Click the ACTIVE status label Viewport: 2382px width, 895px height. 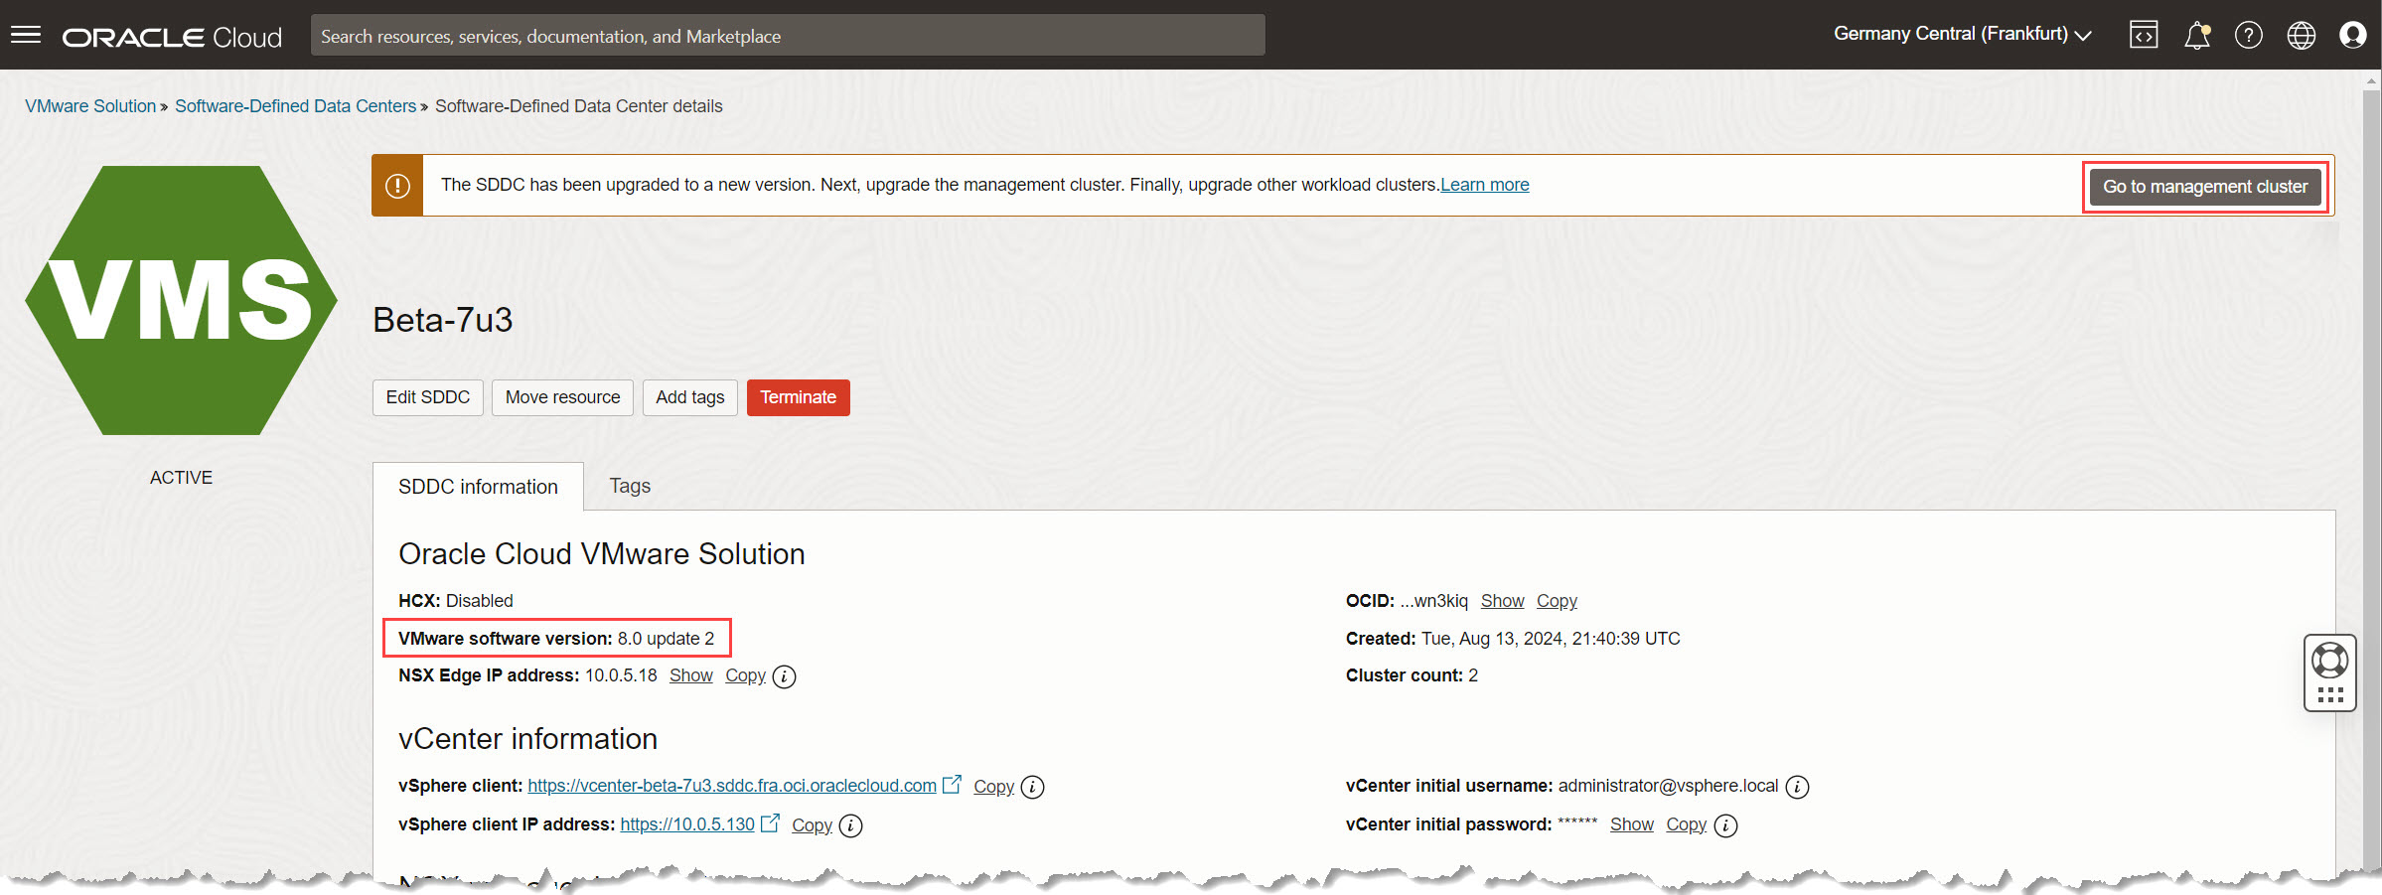coord(181,478)
